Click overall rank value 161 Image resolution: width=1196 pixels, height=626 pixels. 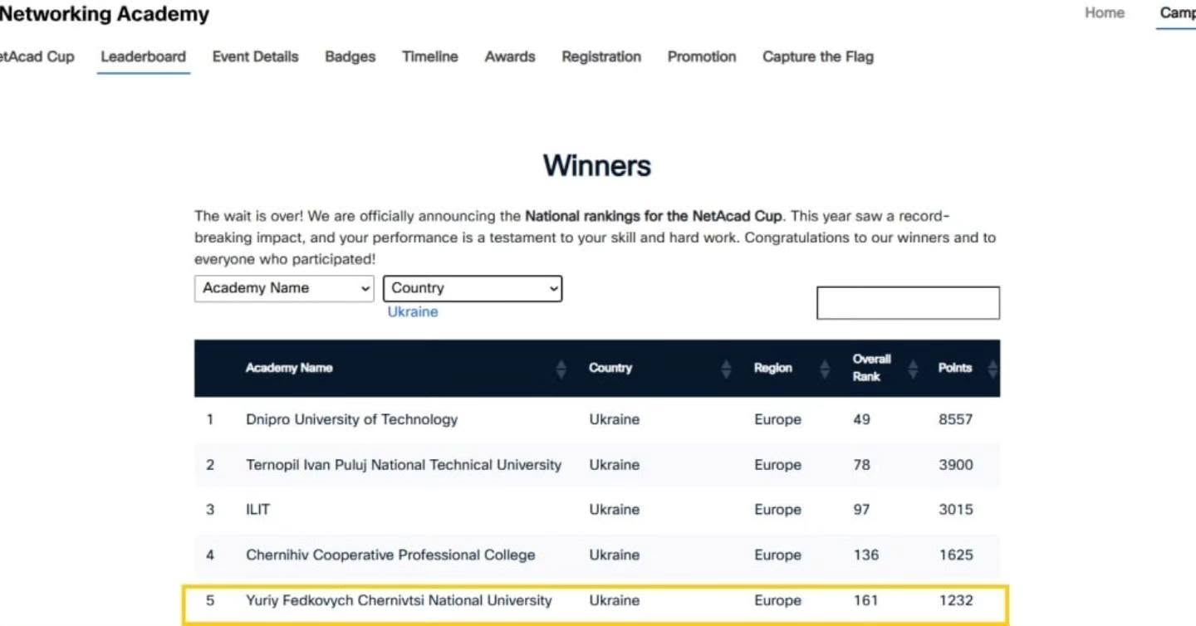click(x=865, y=600)
